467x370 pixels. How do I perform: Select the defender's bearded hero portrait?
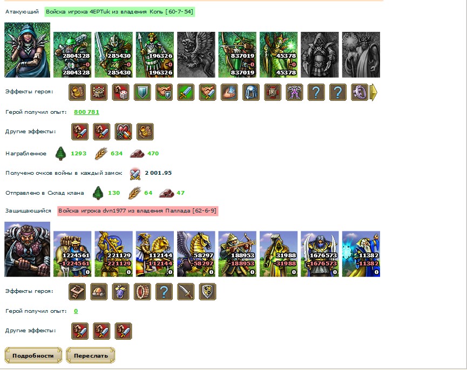27,249
